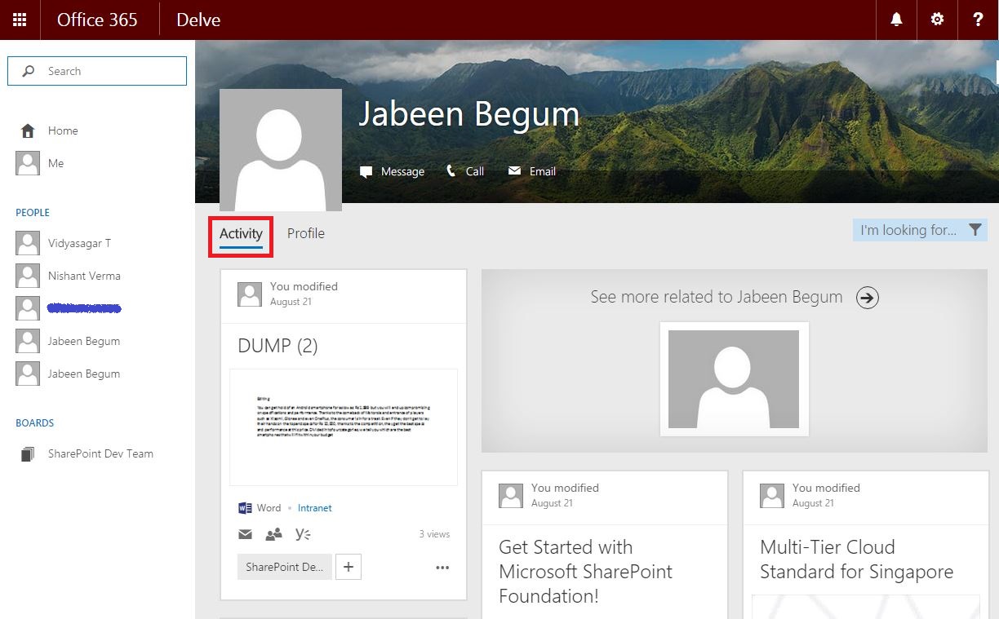The width and height of the screenshot is (999, 619).
Task: Click the Jabeen Begum profile name heading
Action: point(469,114)
